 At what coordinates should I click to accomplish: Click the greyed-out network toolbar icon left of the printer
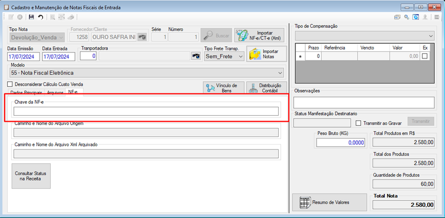[x=62, y=17]
